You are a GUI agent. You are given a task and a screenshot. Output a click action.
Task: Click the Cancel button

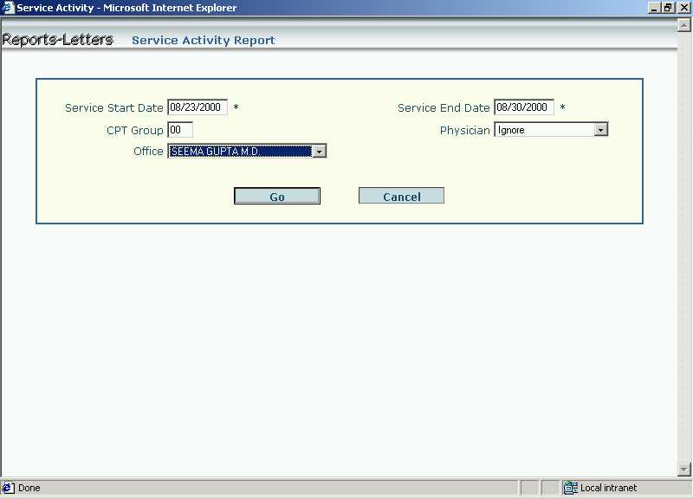(x=401, y=196)
